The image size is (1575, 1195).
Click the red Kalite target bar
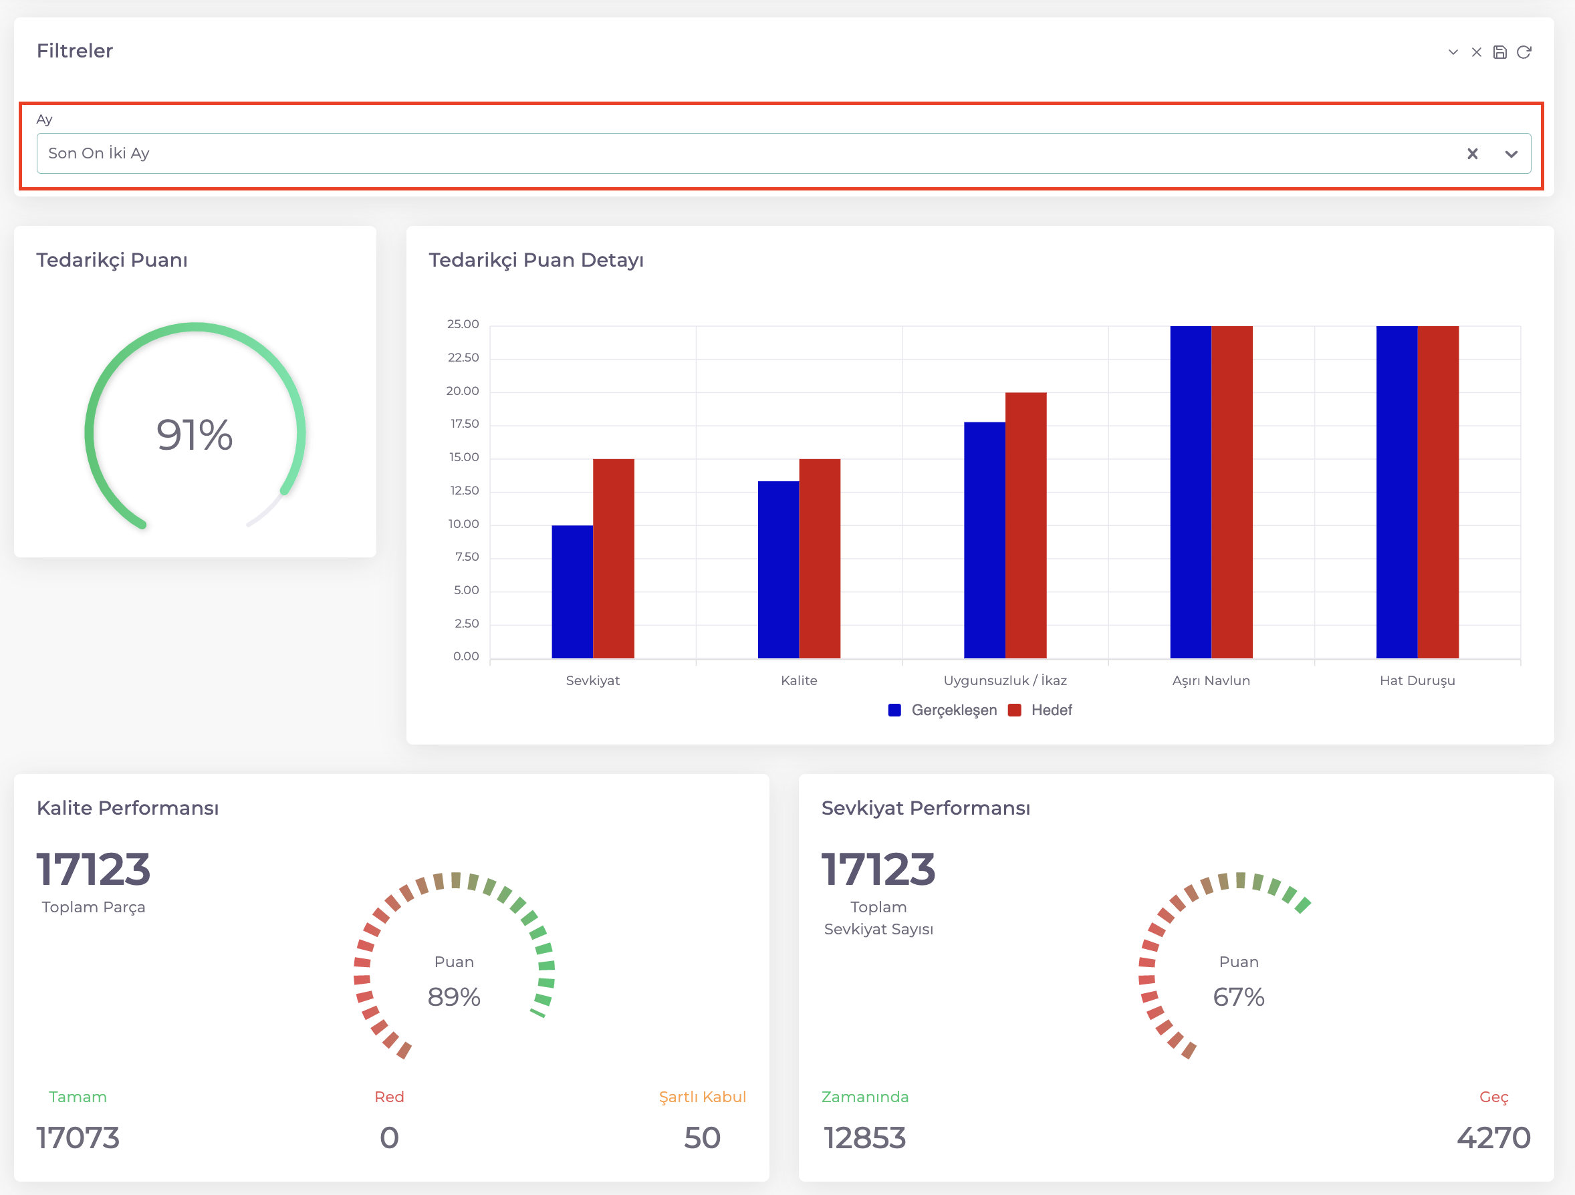pos(820,559)
